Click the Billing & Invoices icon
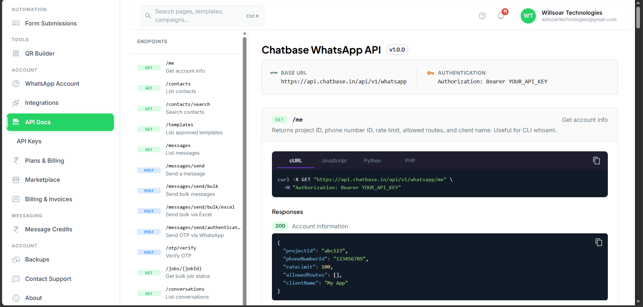Screen dimensions: 643x307 click(16, 199)
